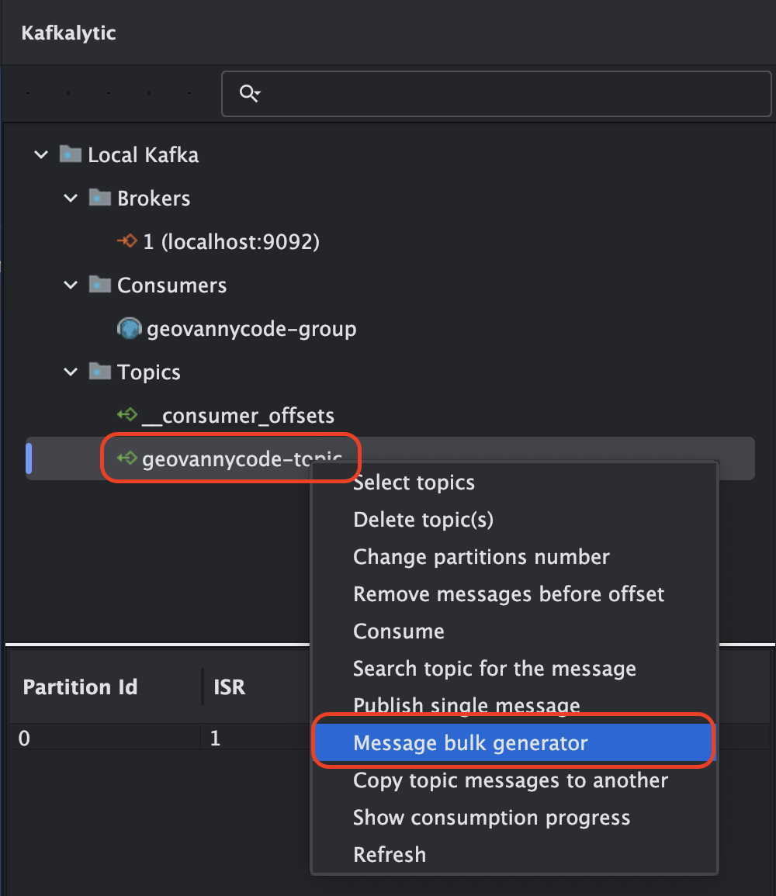Screen dimensions: 776x896
Task: Click the localhost:9092 broker icon
Action: 127,241
